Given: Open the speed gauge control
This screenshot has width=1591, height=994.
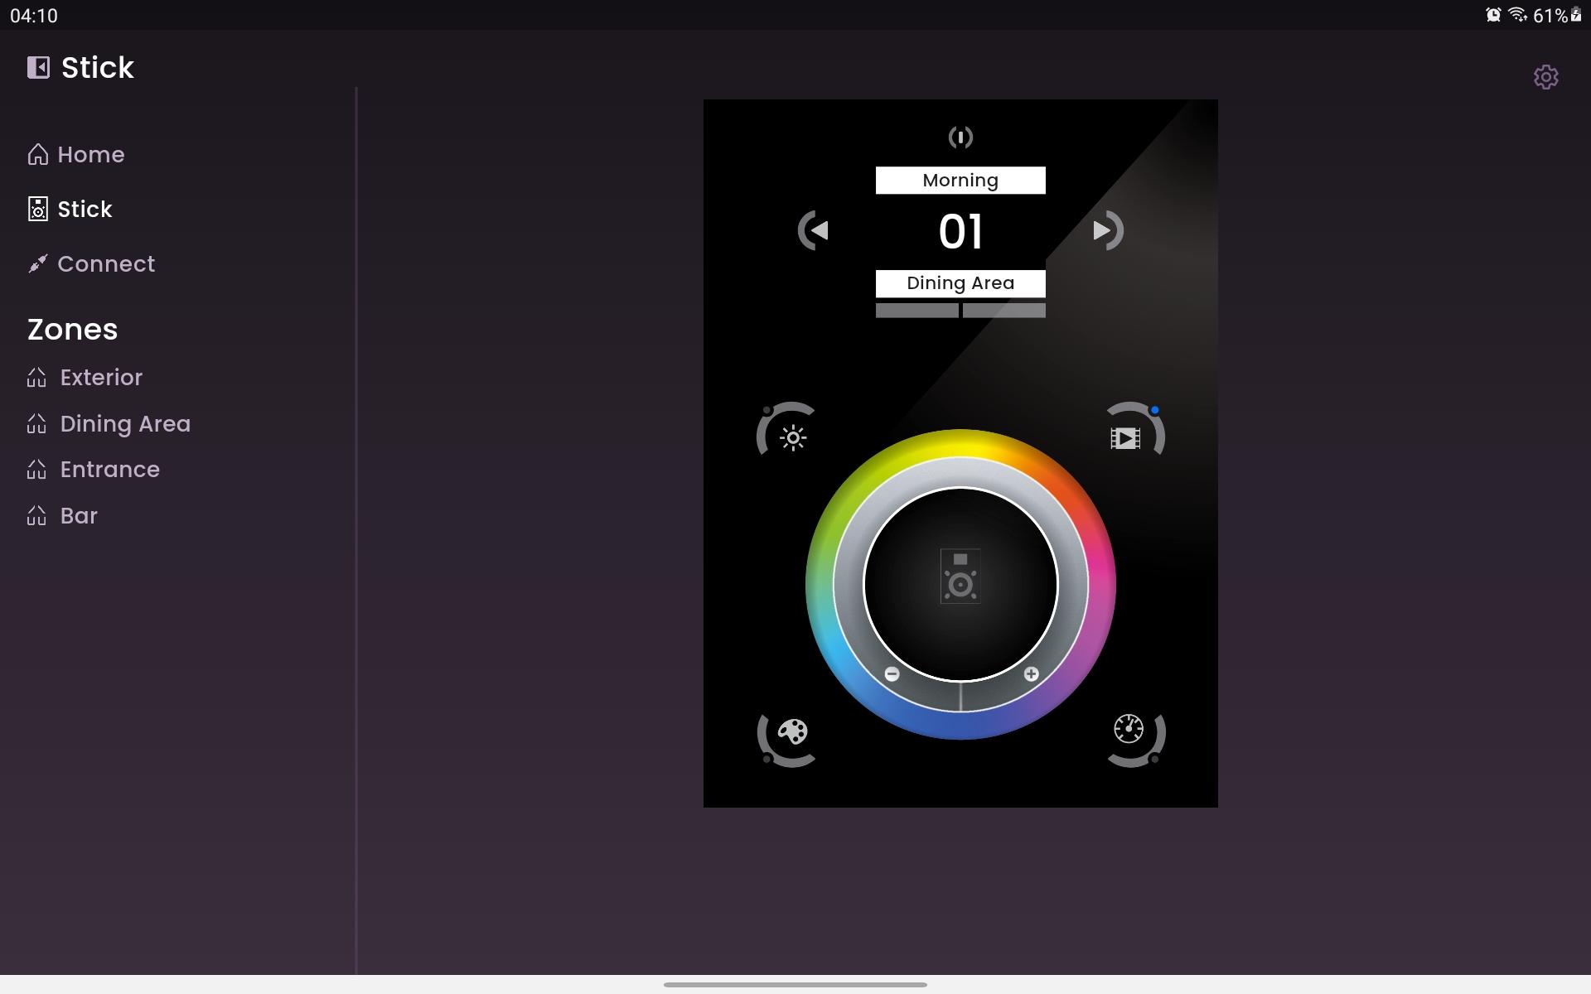Looking at the screenshot, I should (1129, 730).
